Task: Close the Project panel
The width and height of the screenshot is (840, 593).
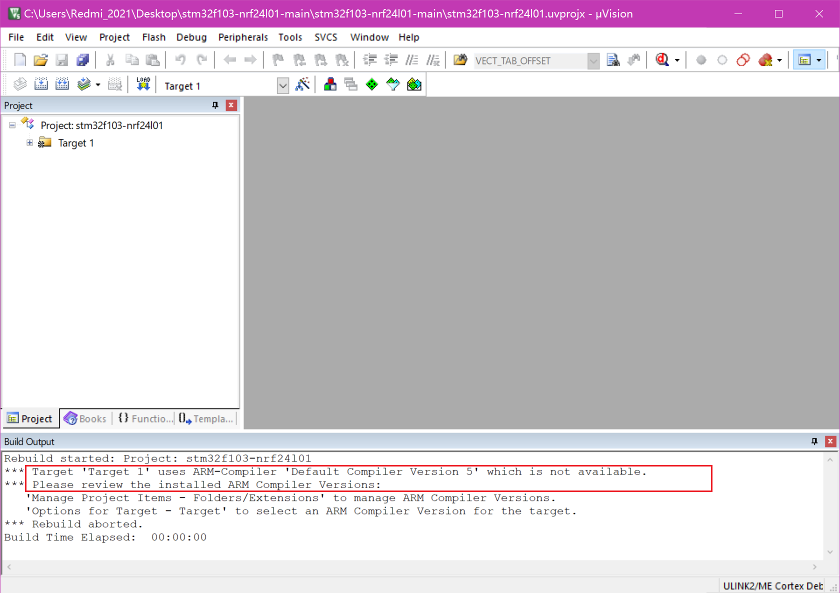Action: click(x=231, y=105)
